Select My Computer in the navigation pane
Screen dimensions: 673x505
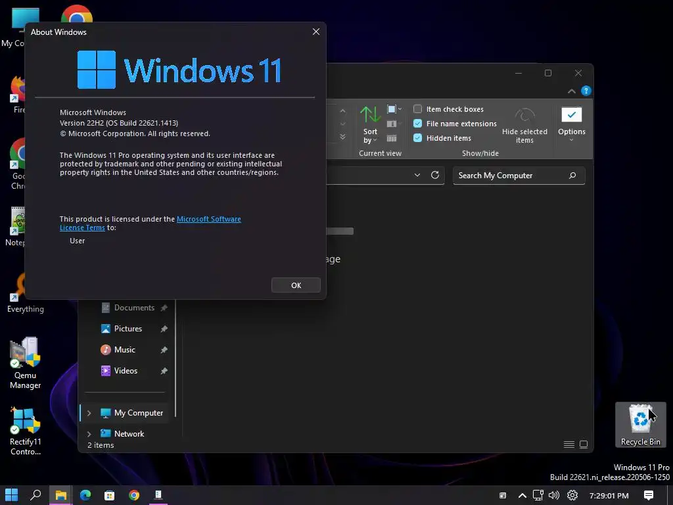click(138, 413)
